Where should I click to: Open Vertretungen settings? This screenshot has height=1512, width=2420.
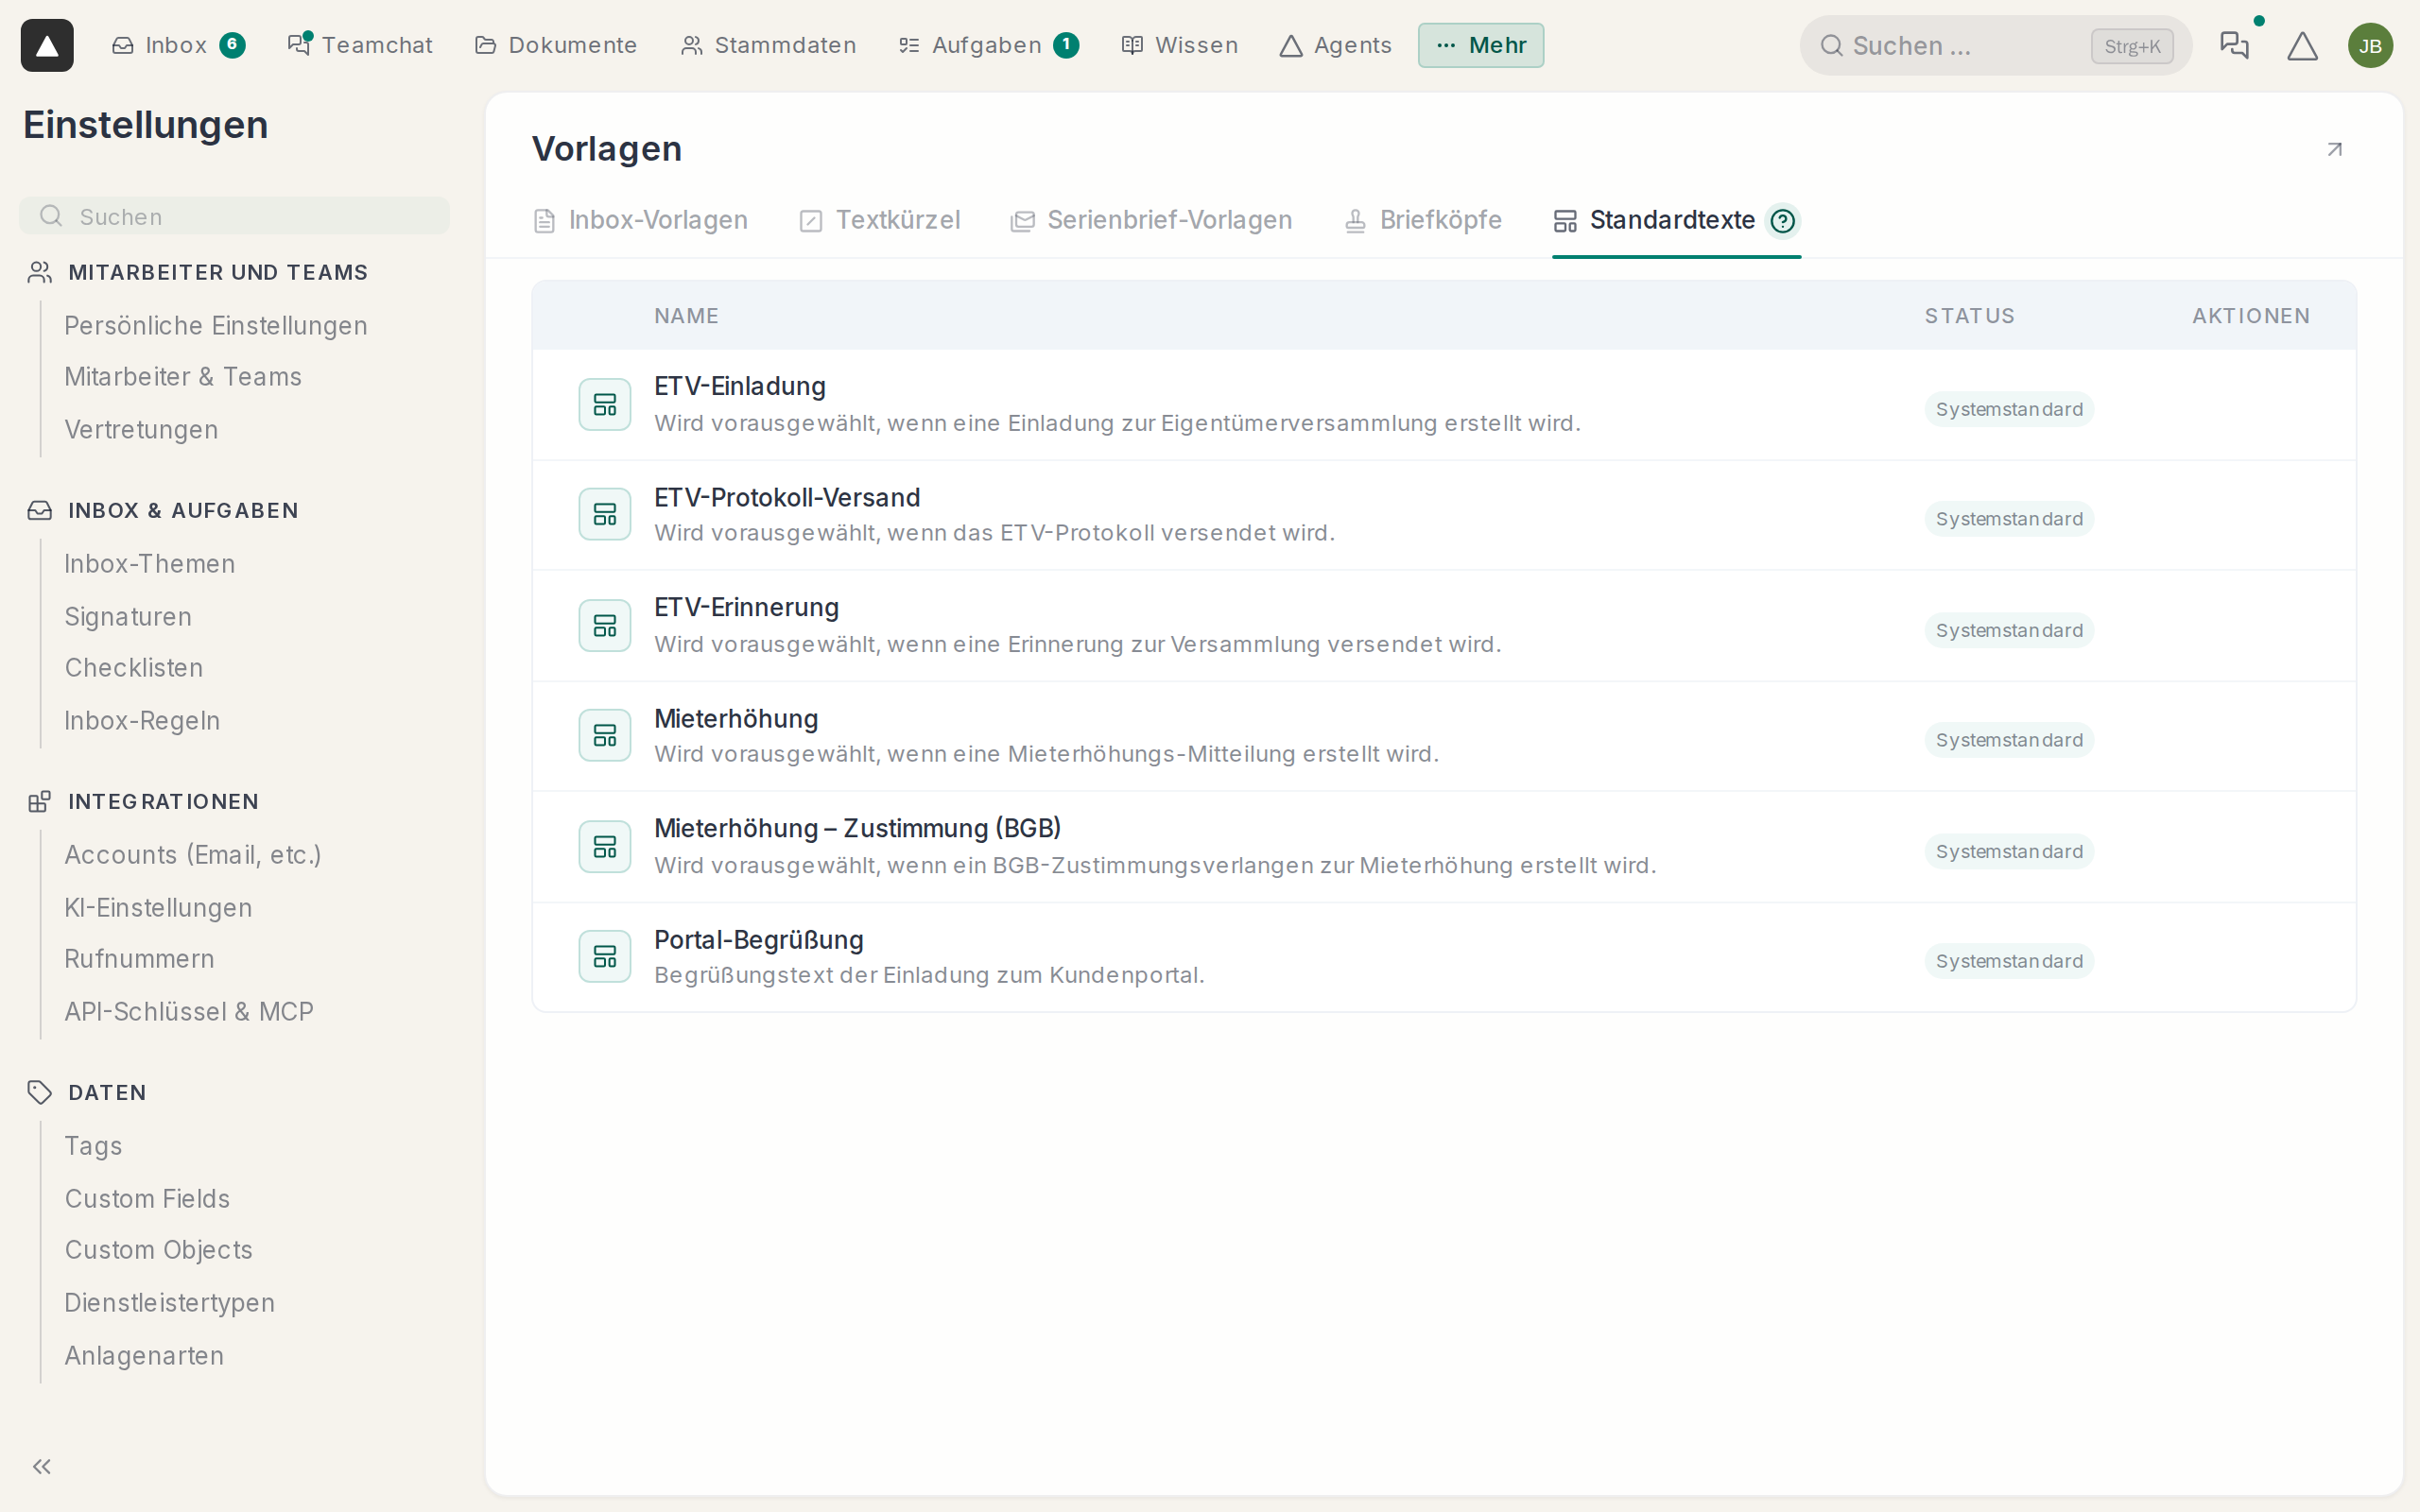(x=141, y=430)
